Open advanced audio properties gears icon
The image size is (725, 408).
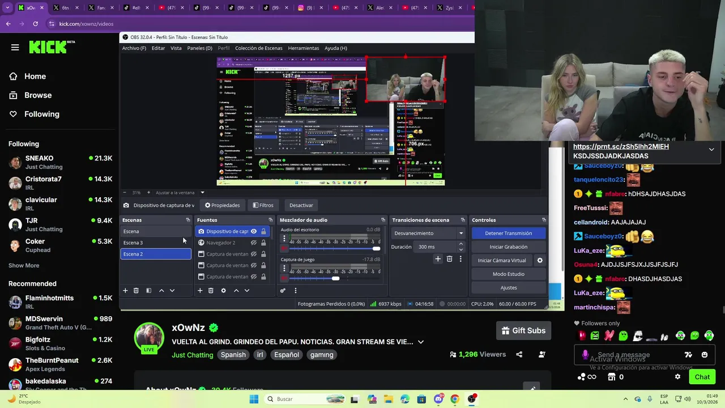tap(283, 291)
